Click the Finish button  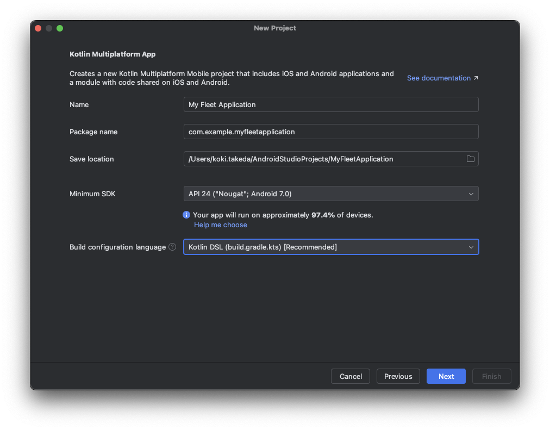pos(491,376)
